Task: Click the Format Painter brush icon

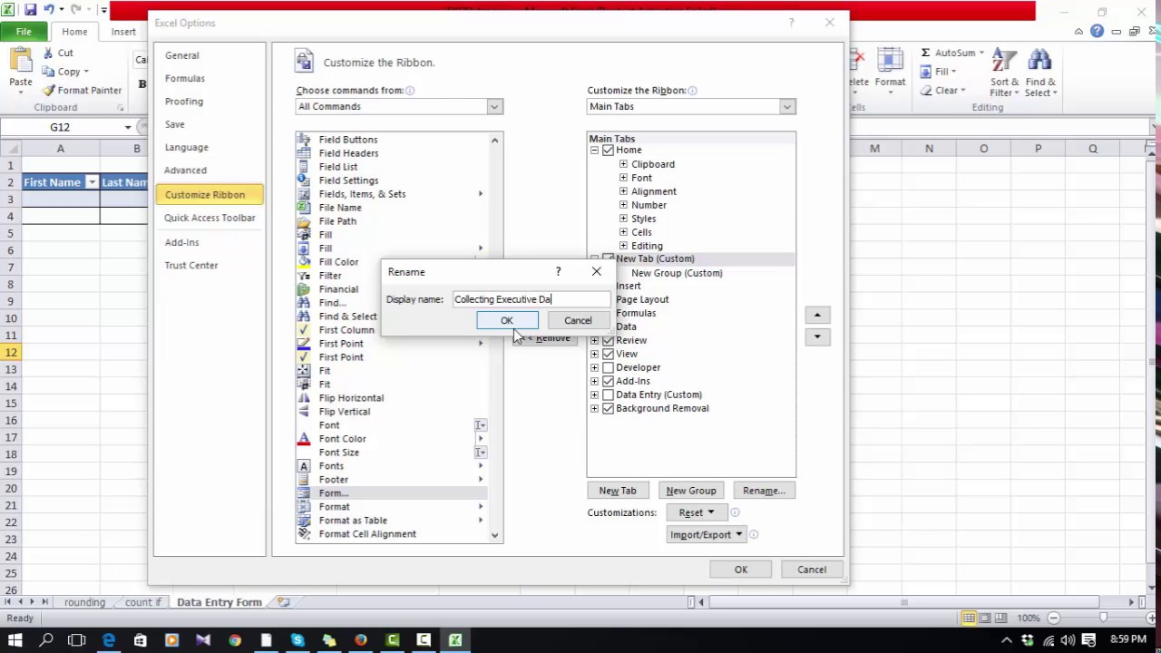Action: tap(49, 91)
